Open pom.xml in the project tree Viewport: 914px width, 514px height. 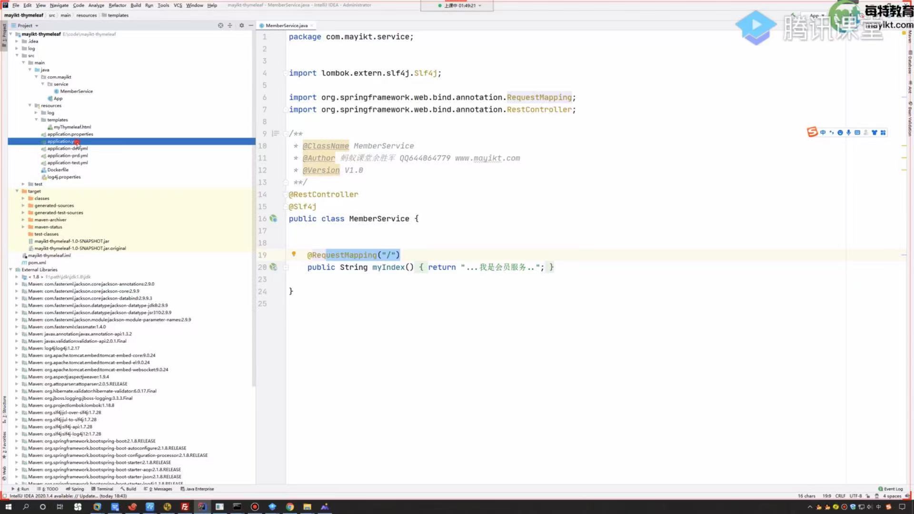click(x=37, y=263)
